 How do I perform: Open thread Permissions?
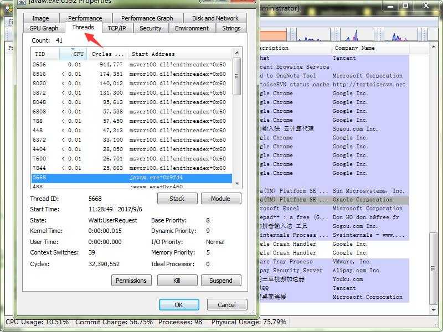coord(131,281)
